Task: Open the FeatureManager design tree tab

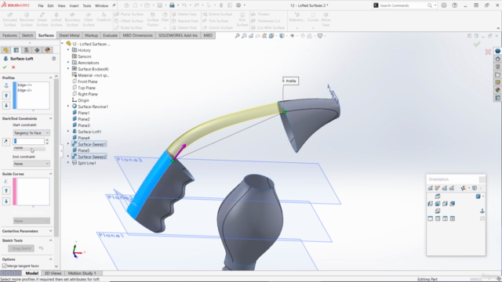Action: click(x=5, y=50)
